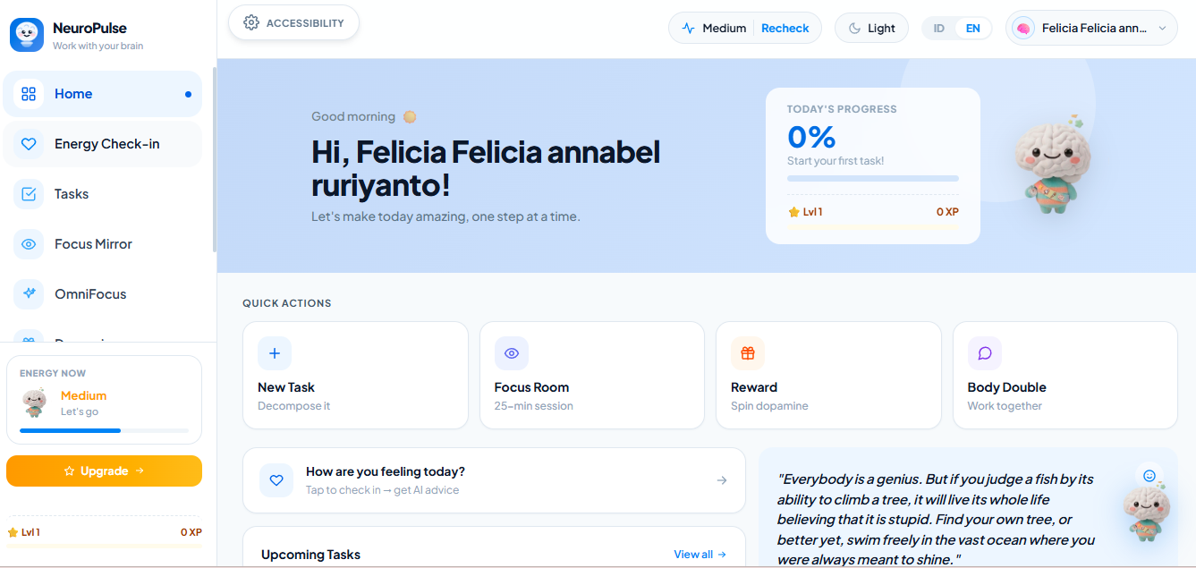The image size is (1196, 568).
Task: Click the 0 XP text in progress card
Action: [x=947, y=212]
